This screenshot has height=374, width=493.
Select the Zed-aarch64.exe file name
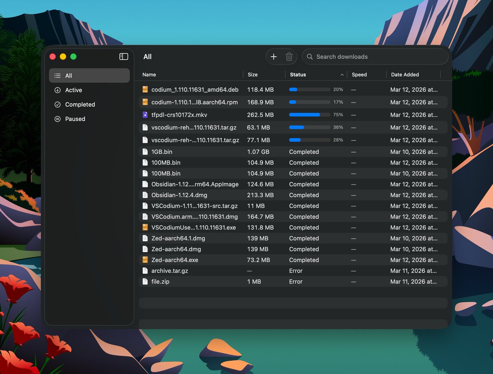[x=175, y=260]
